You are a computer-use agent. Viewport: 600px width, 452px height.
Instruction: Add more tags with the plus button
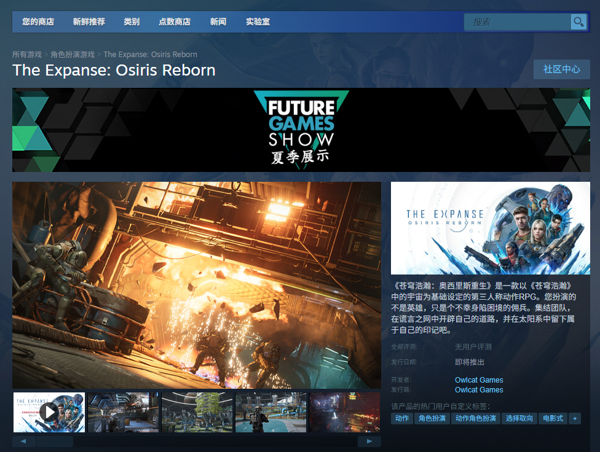click(575, 418)
